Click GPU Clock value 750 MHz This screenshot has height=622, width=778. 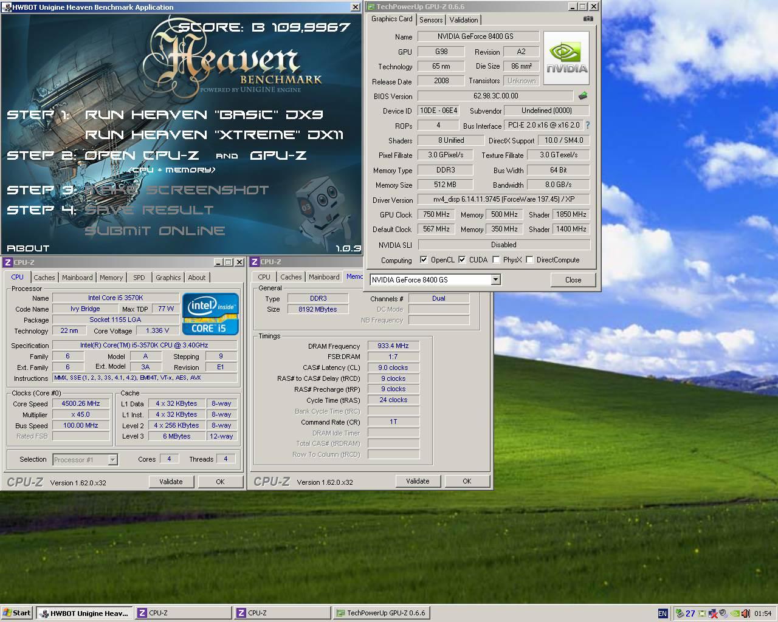click(x=436, y=214)
